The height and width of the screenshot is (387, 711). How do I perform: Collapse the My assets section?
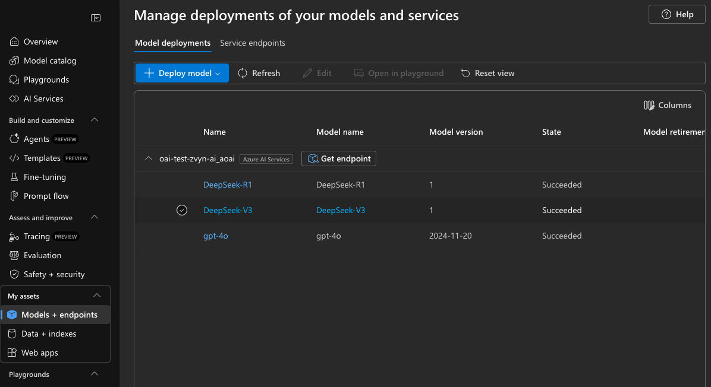pyautogui.click(x=96, y=296)
